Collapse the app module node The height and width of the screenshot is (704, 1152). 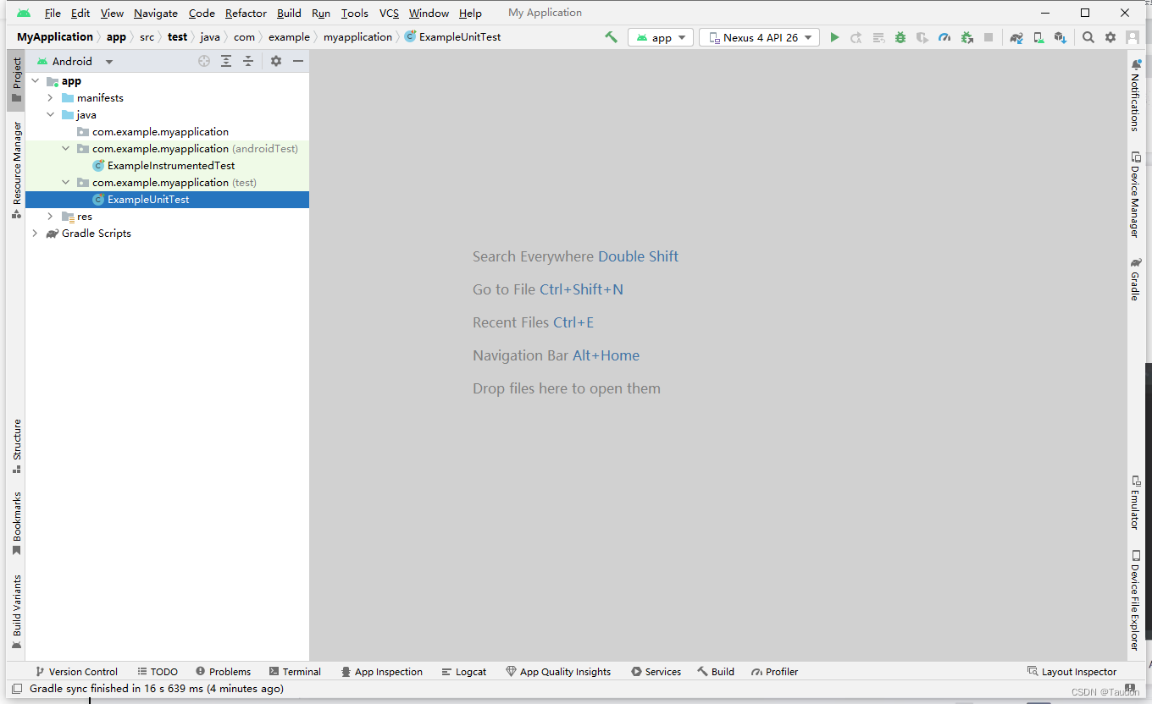pos(35,81)
